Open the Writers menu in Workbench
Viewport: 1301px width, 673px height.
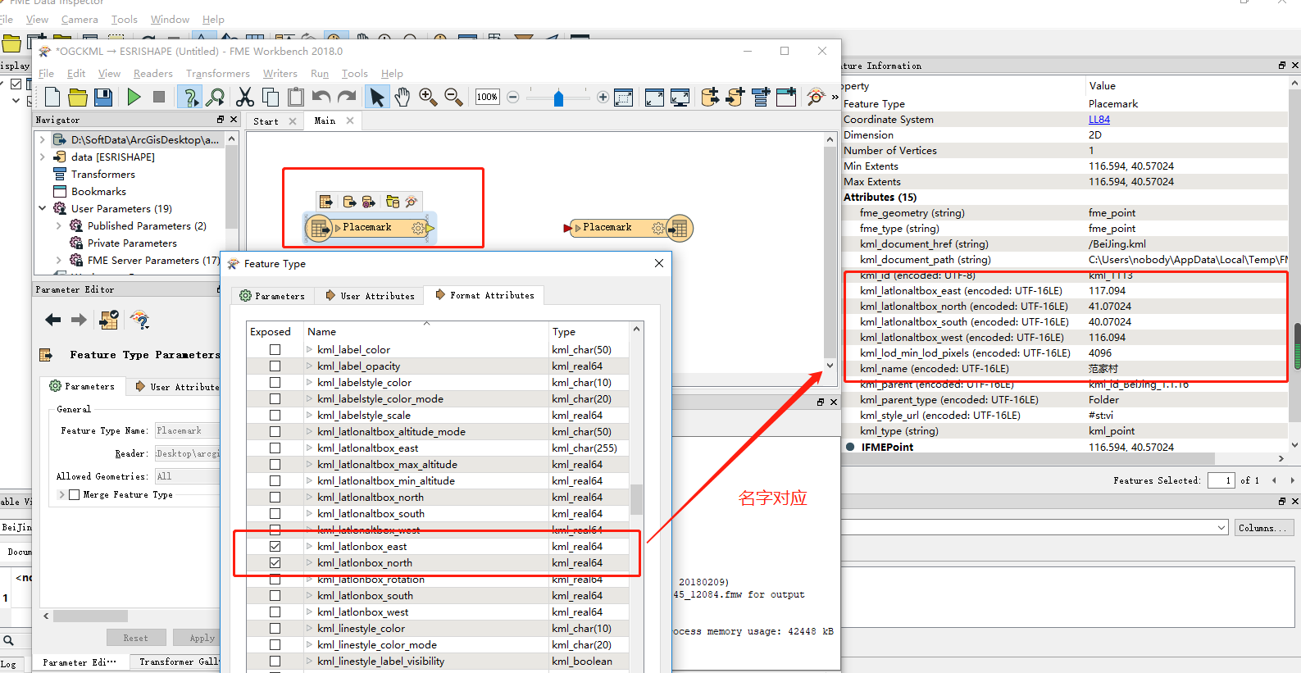280,73
